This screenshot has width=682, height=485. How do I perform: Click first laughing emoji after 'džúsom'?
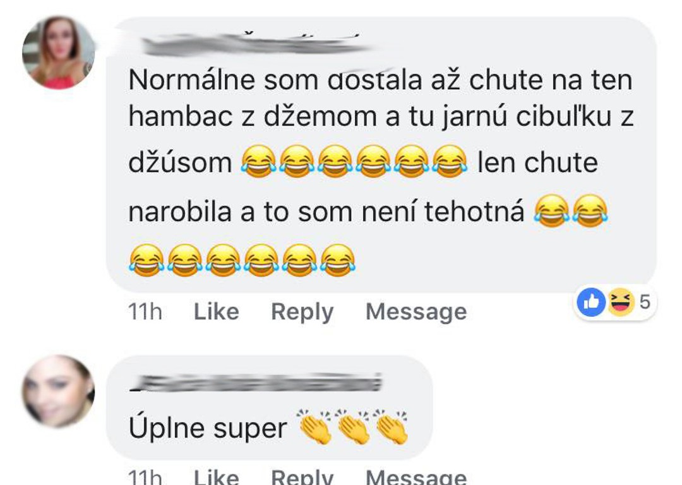pos(259,162)
